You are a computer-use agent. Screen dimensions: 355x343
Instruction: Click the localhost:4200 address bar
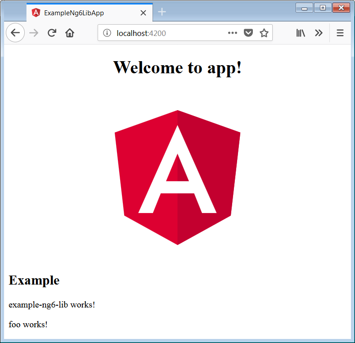tap(171, 33)
